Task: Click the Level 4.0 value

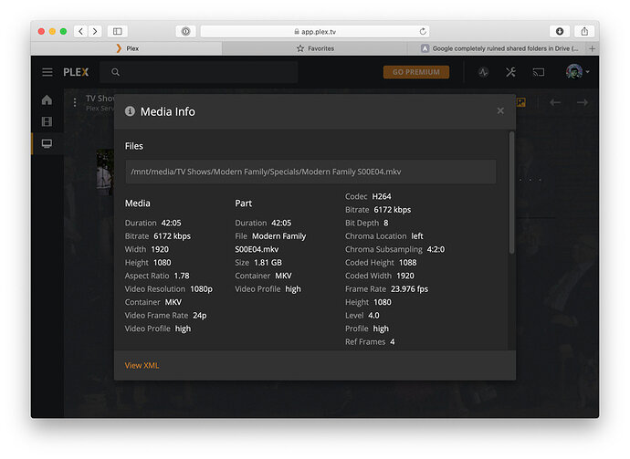Action: pyautogui.click(x=373, y=316)
